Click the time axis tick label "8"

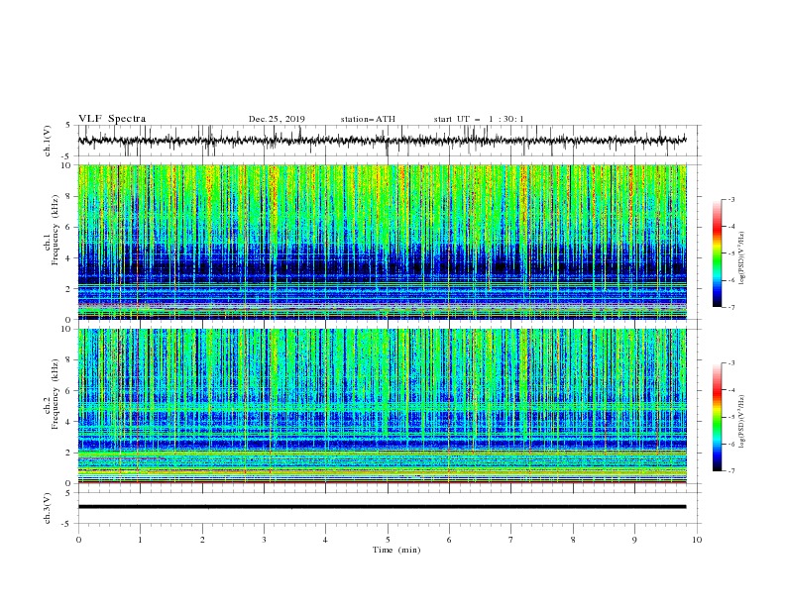[573, 540]
